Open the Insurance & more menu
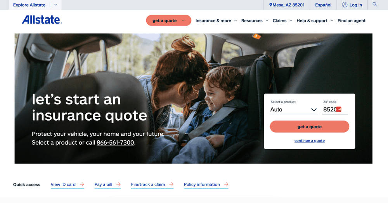The height and width of the screenshot is (203, 388). tap(216, 21)
